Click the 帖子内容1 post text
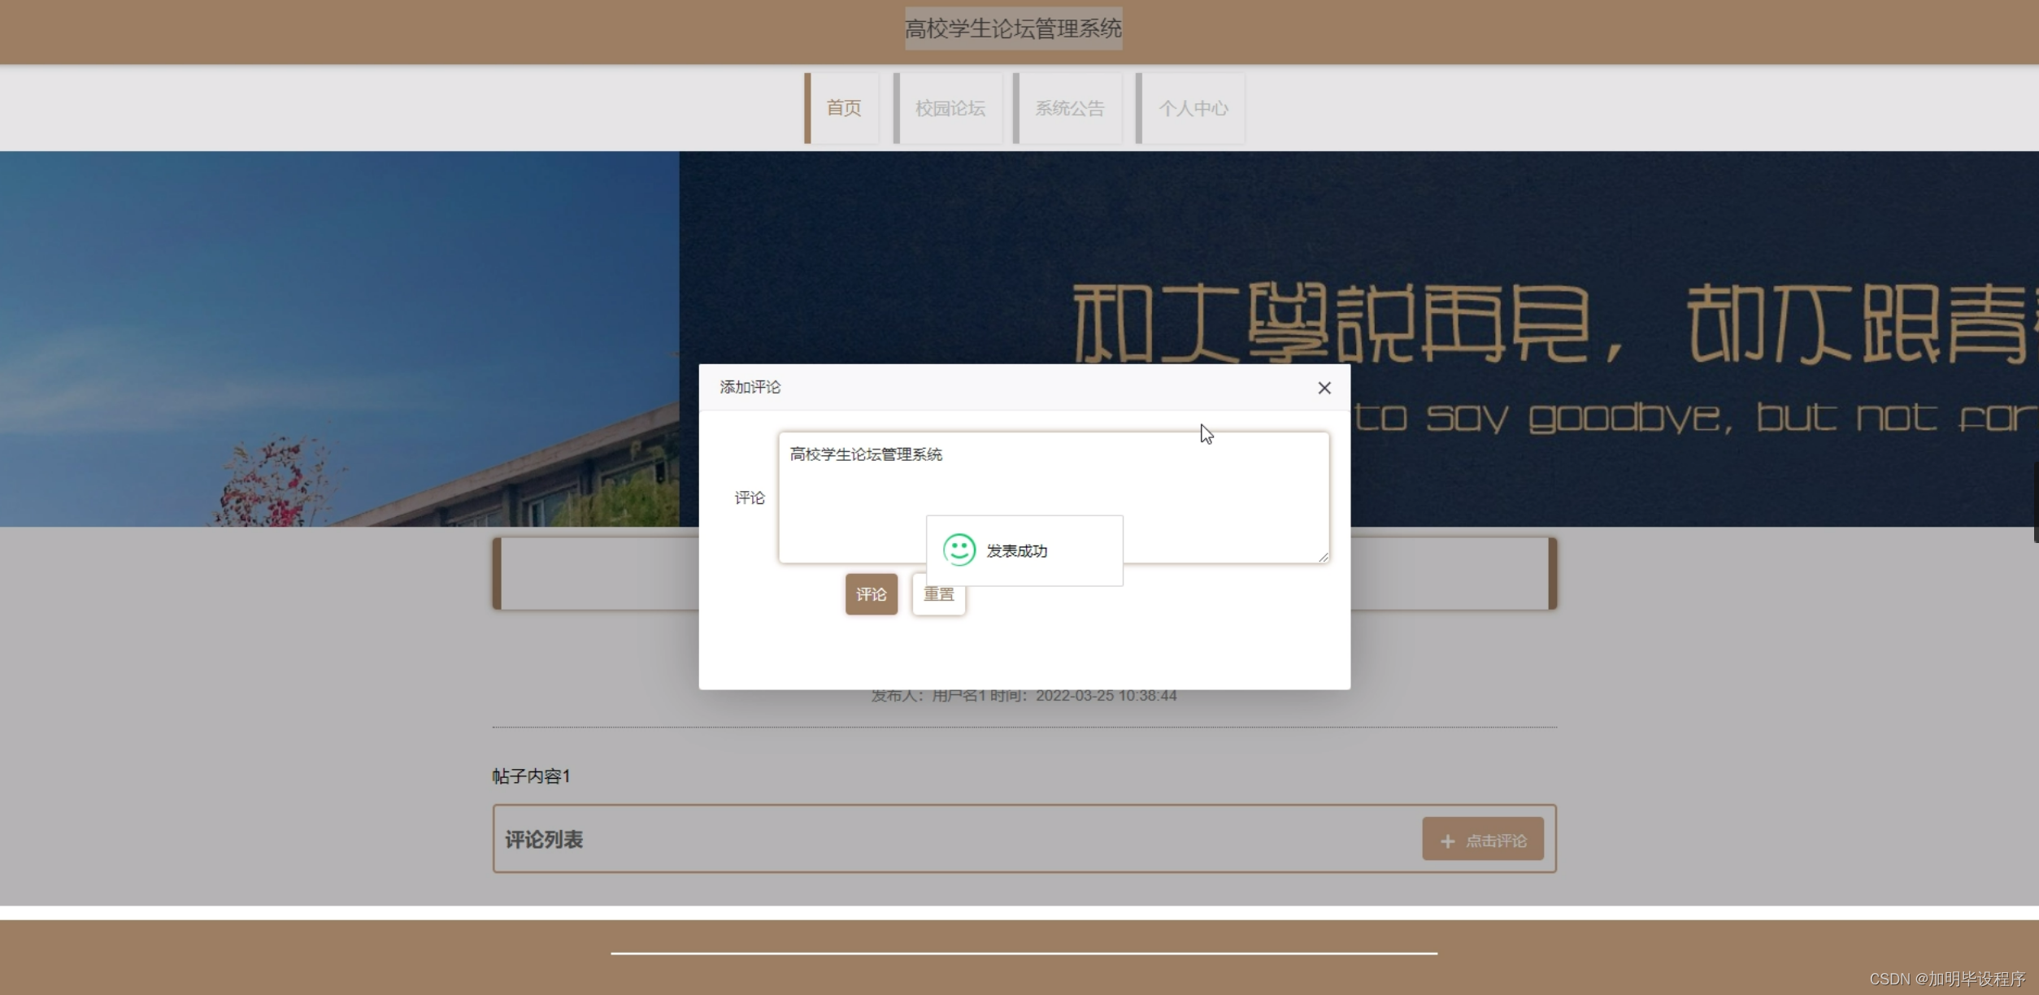The width and height of the screenshot is (2039, 995). click(531, 776)
